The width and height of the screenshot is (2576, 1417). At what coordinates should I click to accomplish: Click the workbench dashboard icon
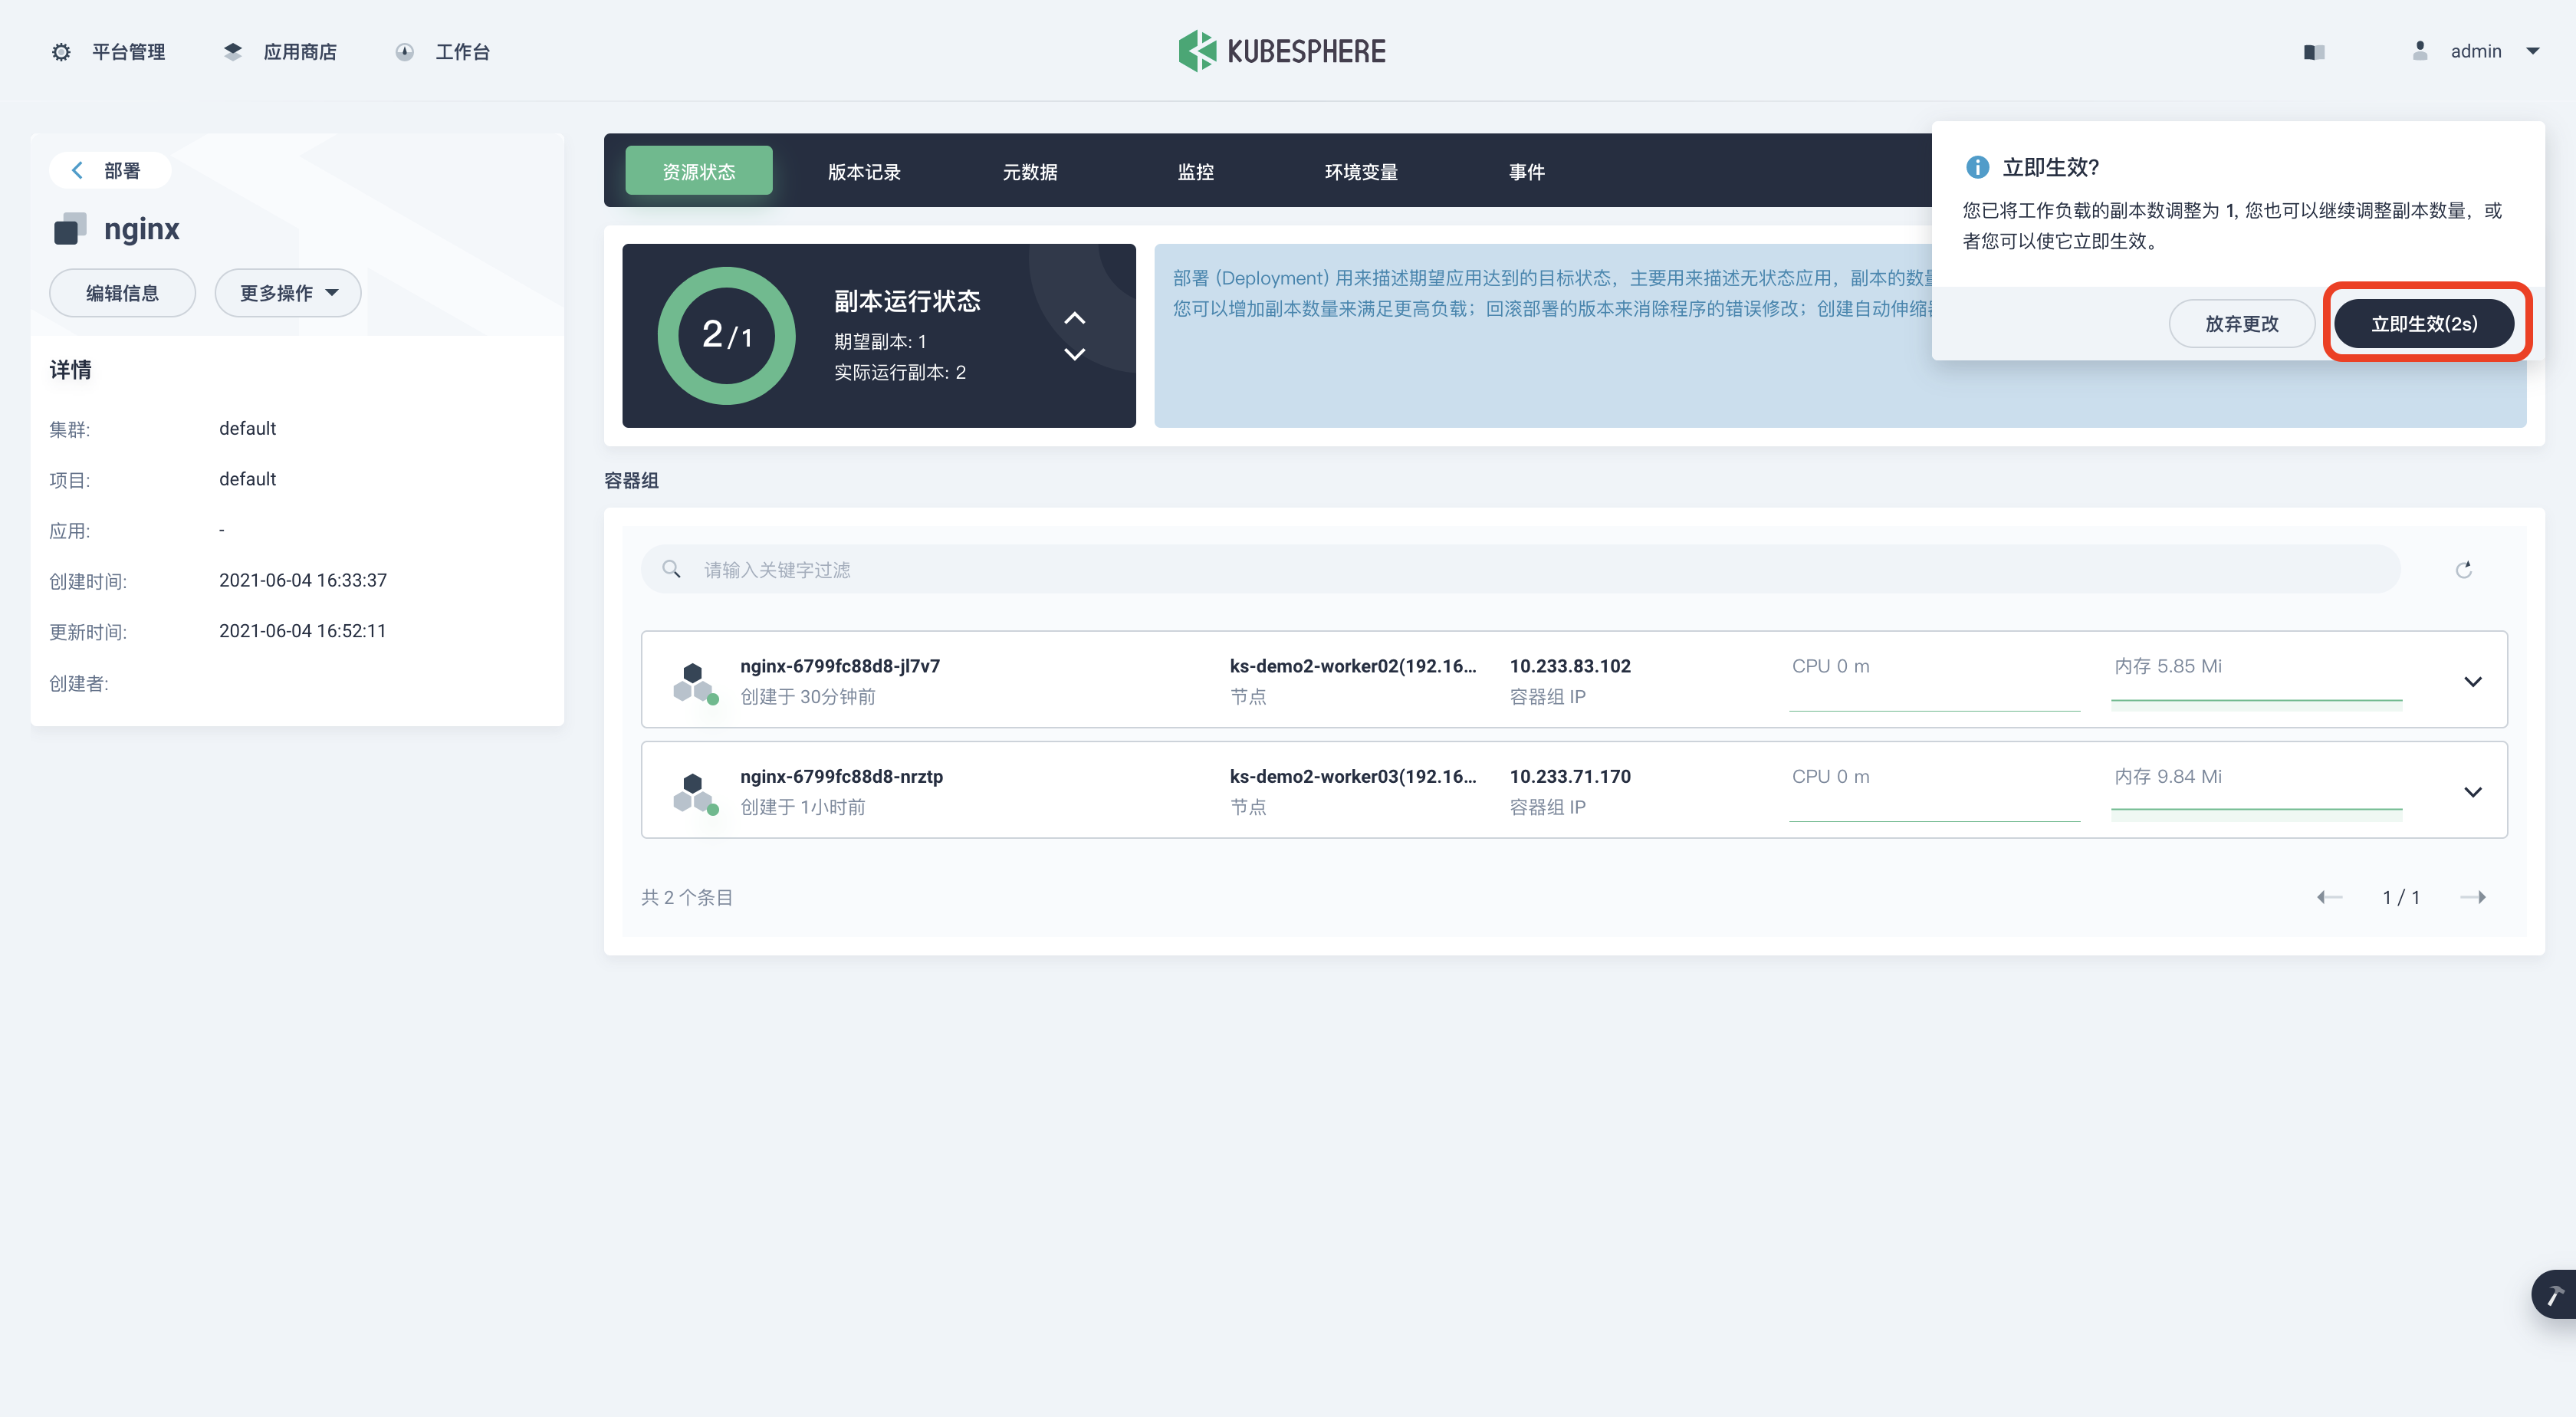click(405, 52)
